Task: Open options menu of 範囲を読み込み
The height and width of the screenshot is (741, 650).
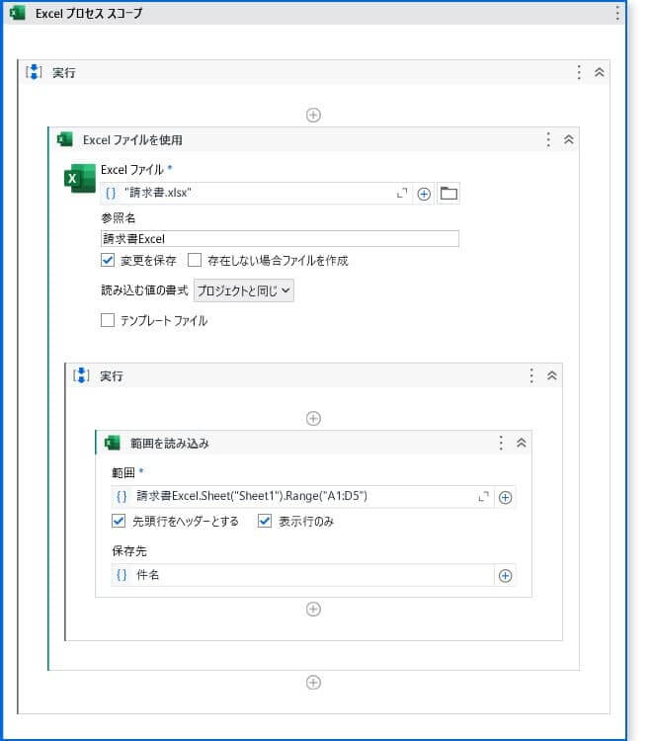Action: coord(501,443)
